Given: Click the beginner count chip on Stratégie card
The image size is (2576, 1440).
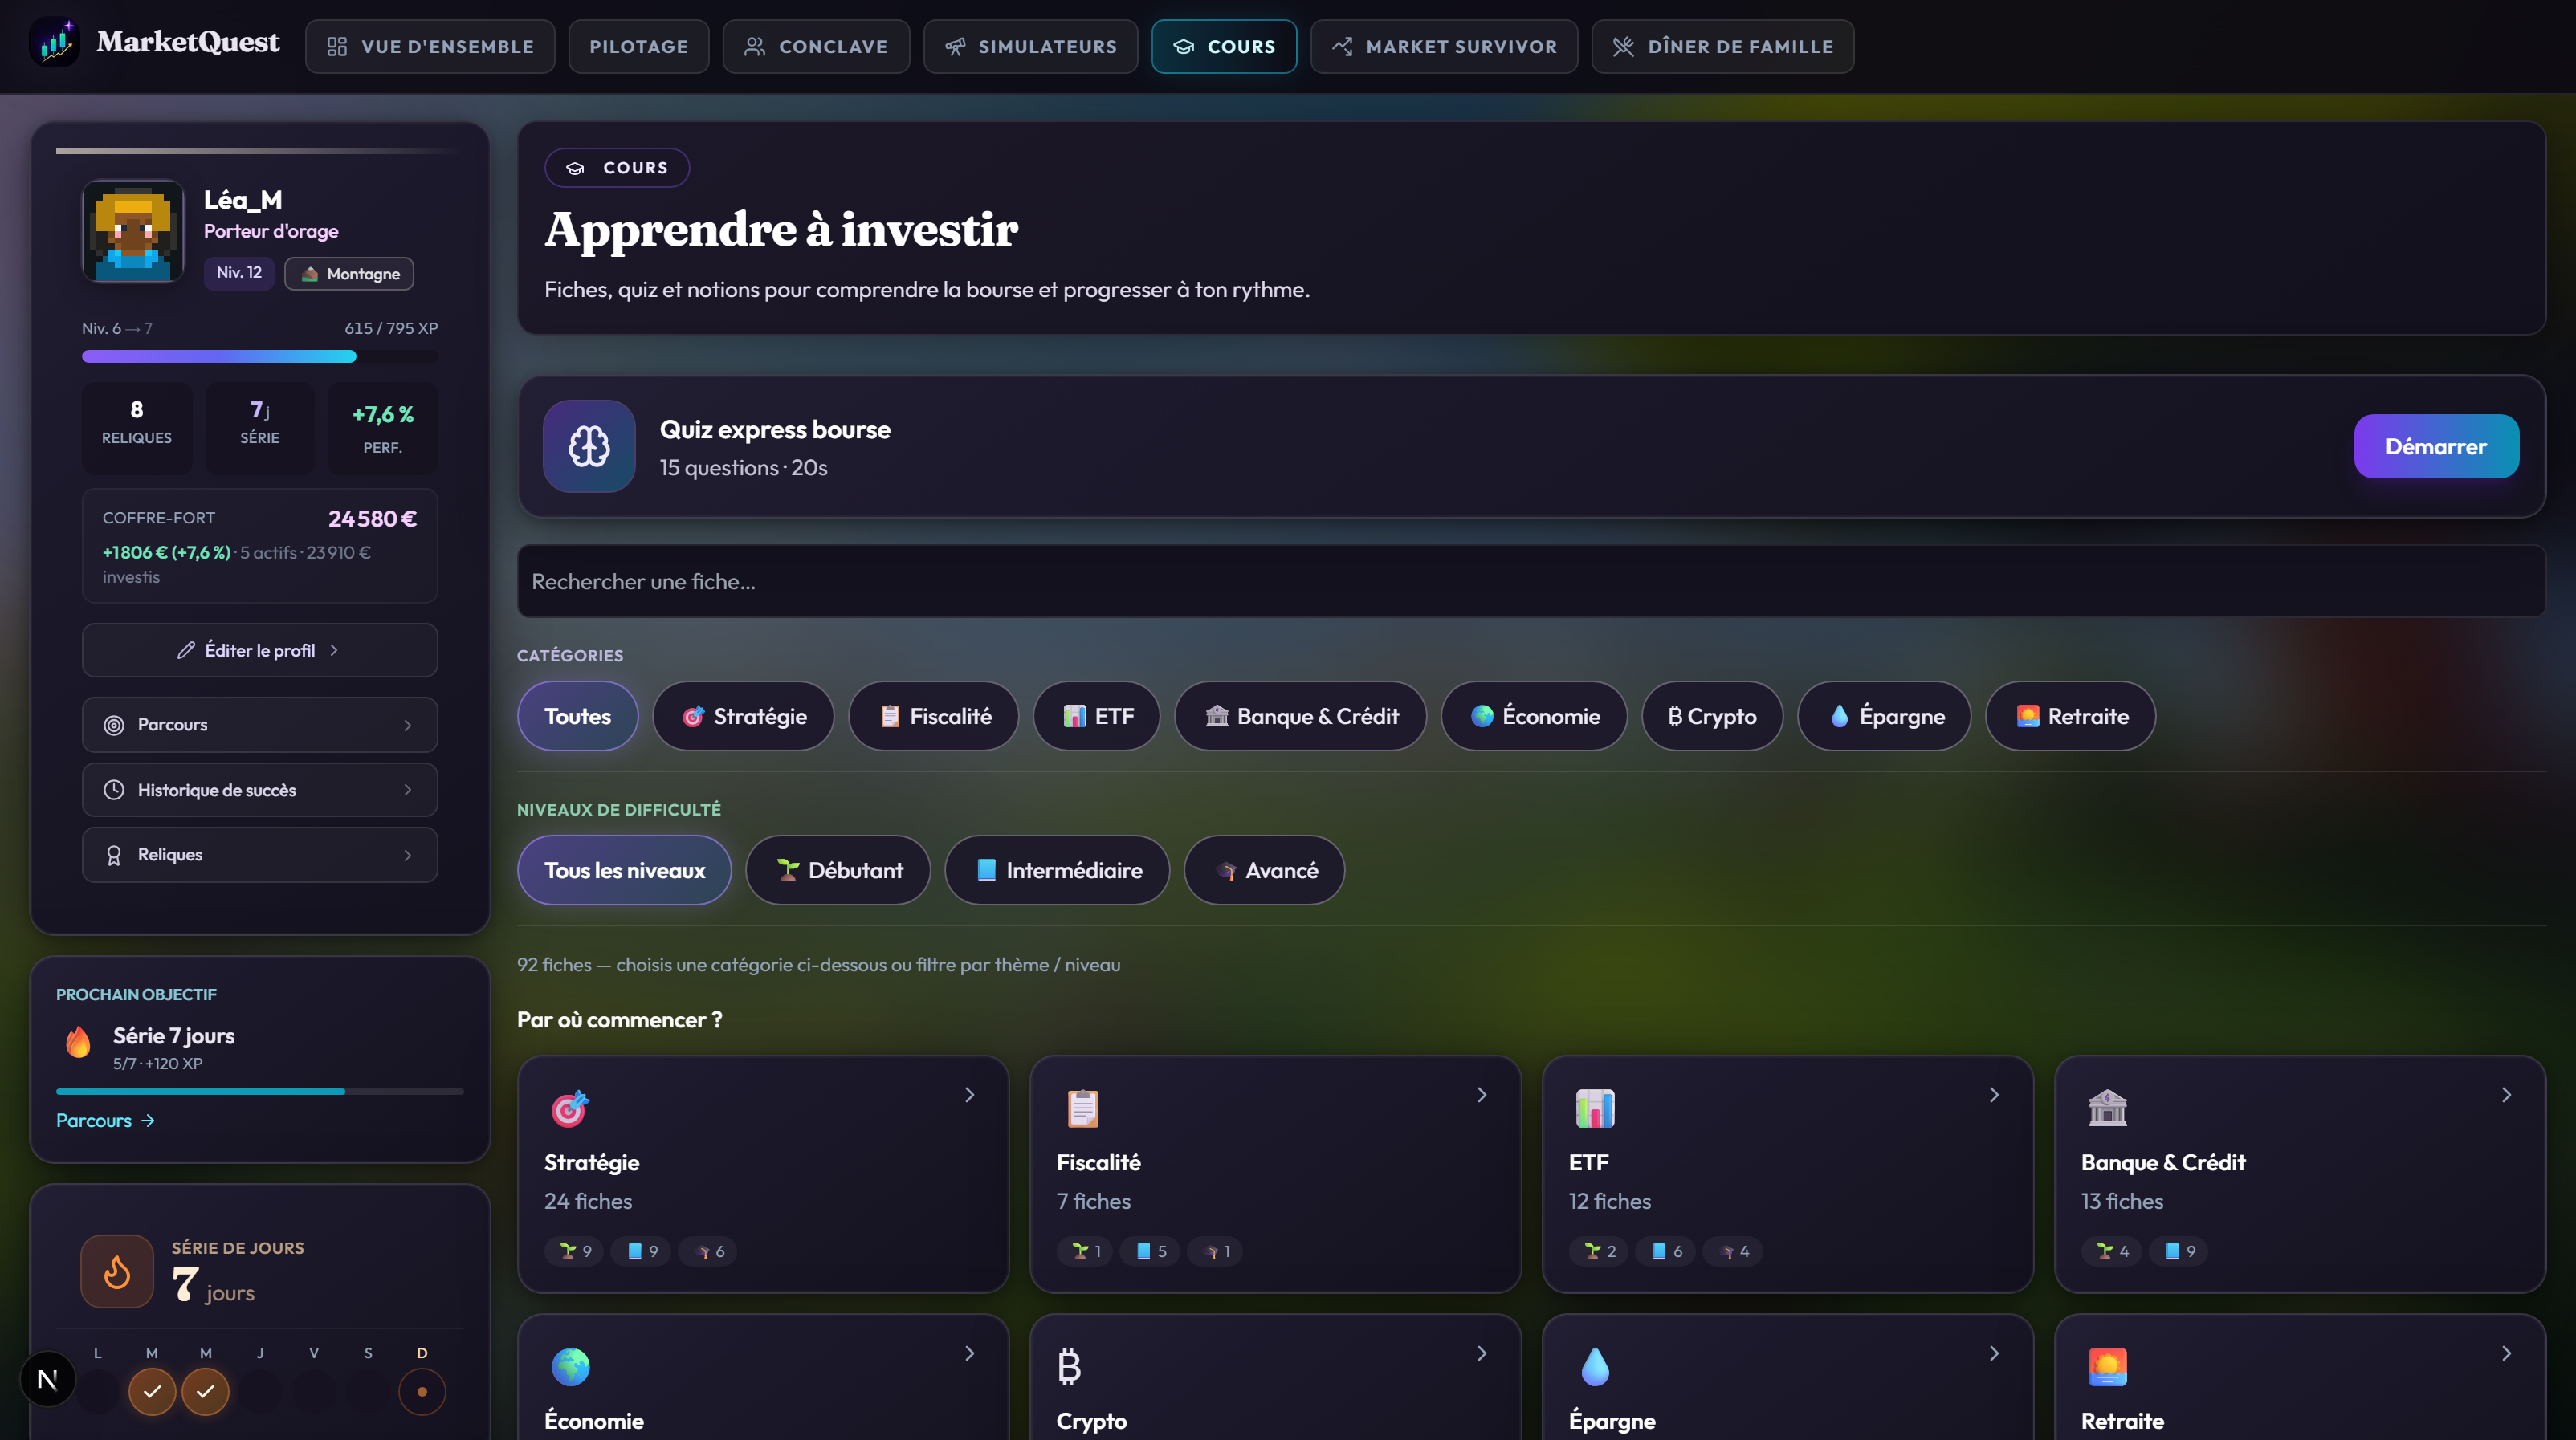Looking at the screenshot, I should coord(574,1251).
